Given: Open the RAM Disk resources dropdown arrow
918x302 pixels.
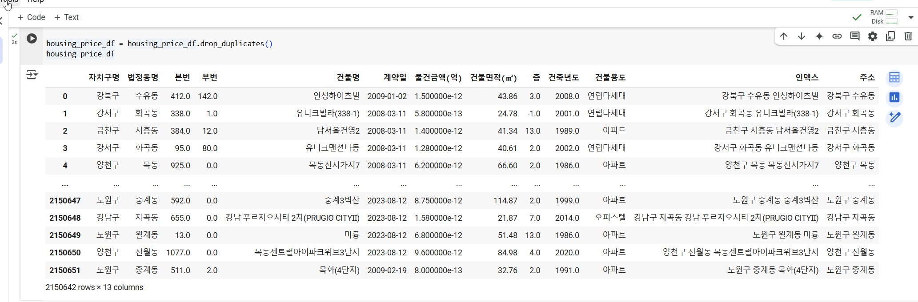Looking at the screenshot, I should [x=911, y=17].
